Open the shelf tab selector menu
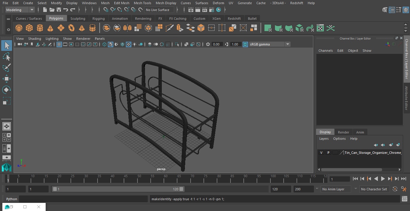Viewport: 410px width, 211px height. [x=8, y=19]
